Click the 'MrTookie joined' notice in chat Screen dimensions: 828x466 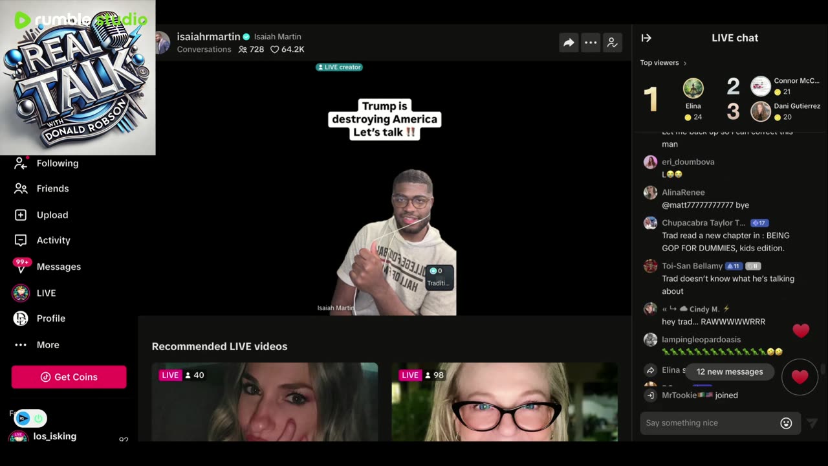[x=699, y=395]
